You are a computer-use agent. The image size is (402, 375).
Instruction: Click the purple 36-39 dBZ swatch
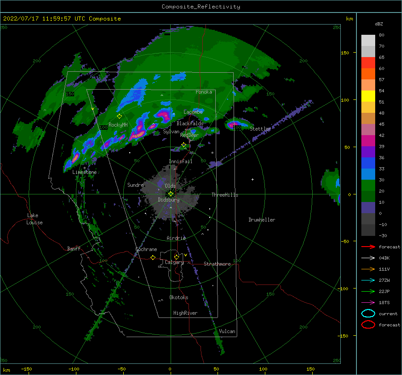[368, 152]
